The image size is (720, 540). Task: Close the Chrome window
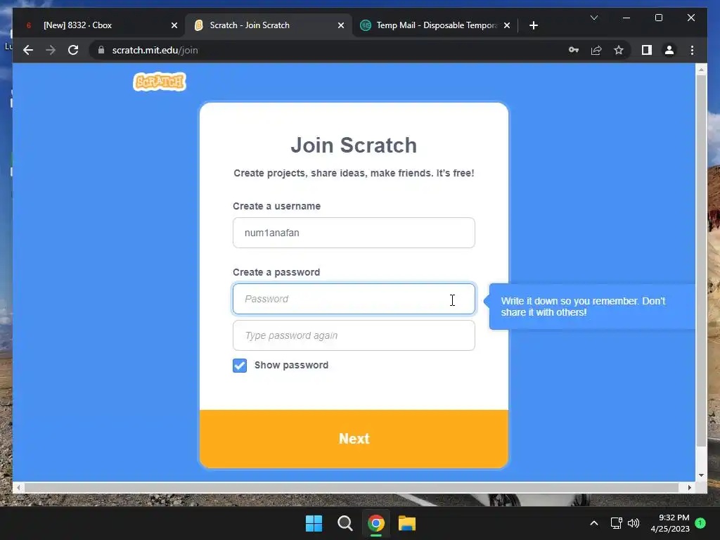[691, 18]
